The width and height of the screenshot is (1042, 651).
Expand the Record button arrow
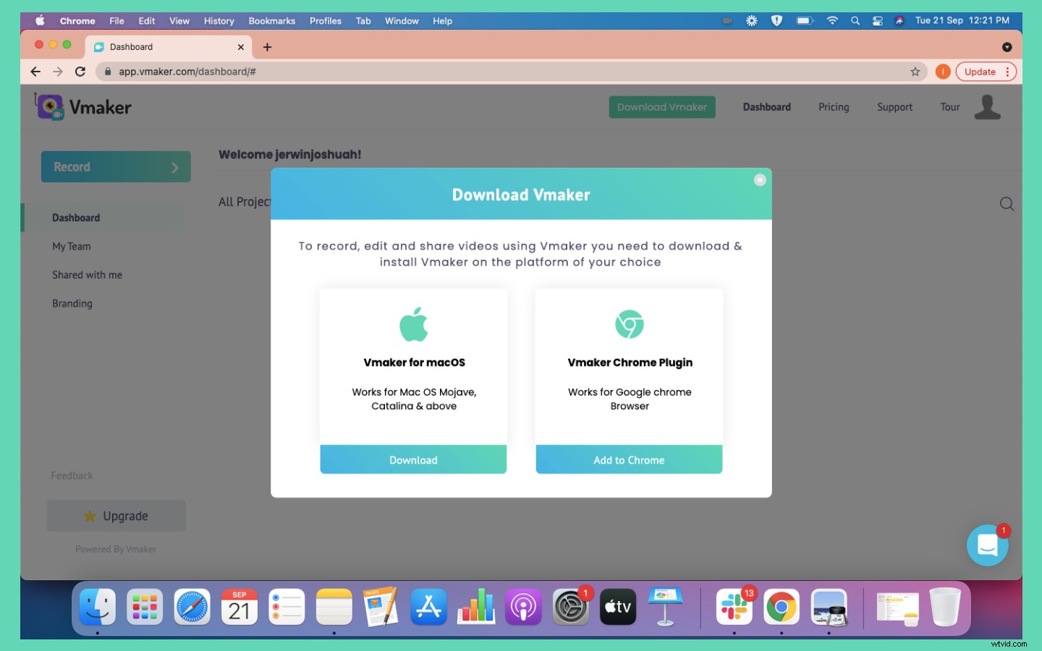pos(174,167)
